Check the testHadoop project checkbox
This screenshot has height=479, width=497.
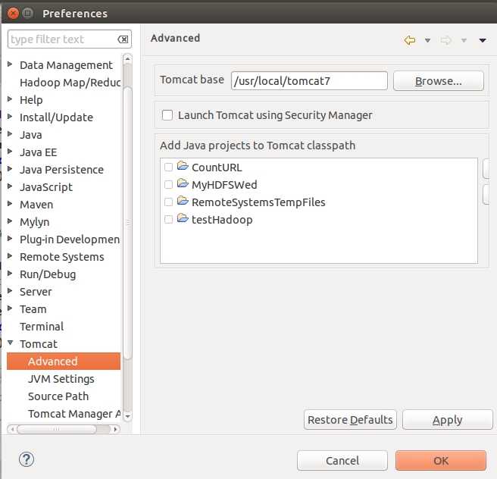(169, 219)
